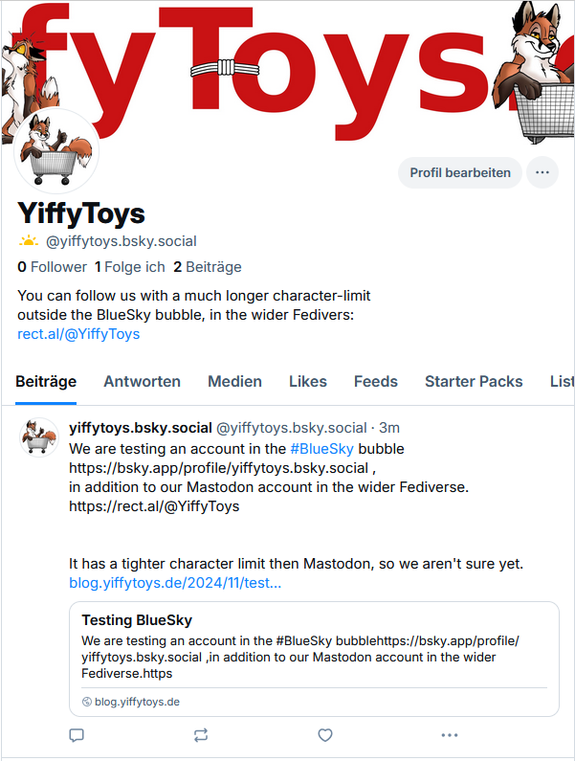Open the Starter Packs tab
The image size is (575, 761).
(x=474, y=381)
